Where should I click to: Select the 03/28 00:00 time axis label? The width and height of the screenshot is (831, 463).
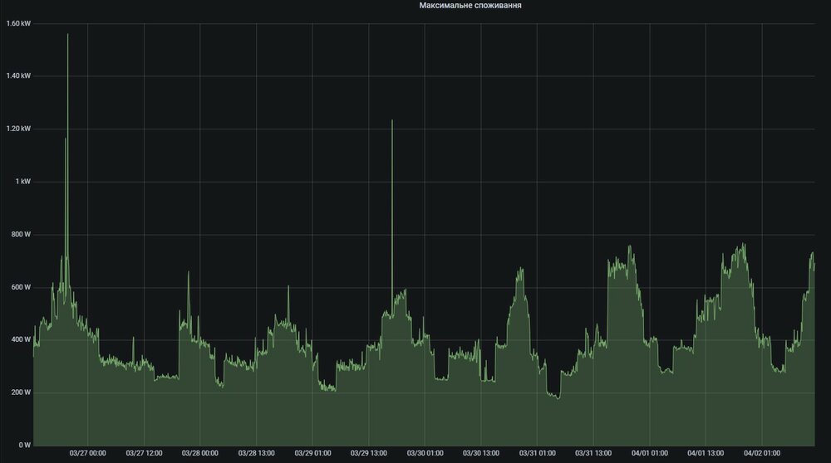[x=200, y=453]
